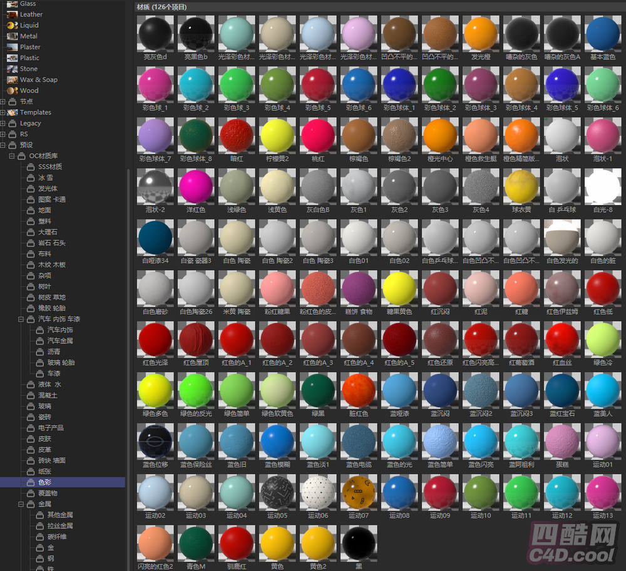The width and height of the screenshot is (626, 571).
Task: Click the Liquid category icon in tree
Action: 11,26
